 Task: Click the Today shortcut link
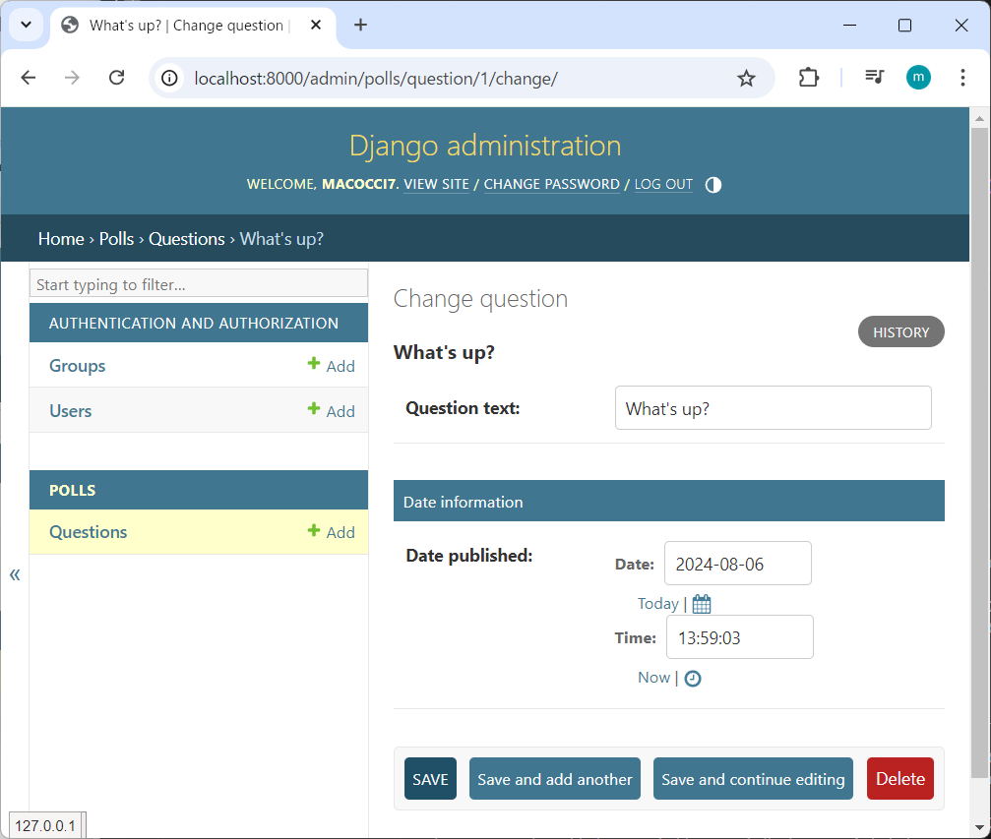pyautogui.click(x=657, y=604)
